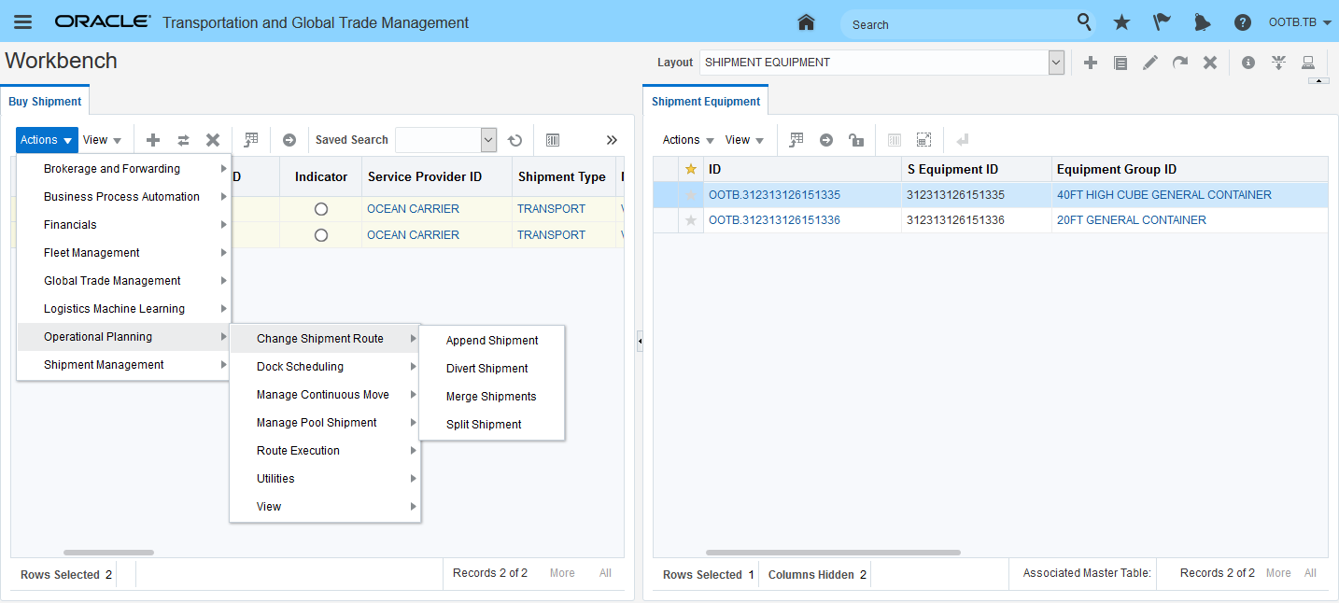The image size is (1339, 603).
Task: Click the copy layout icon
Action: click(1121, 63)
